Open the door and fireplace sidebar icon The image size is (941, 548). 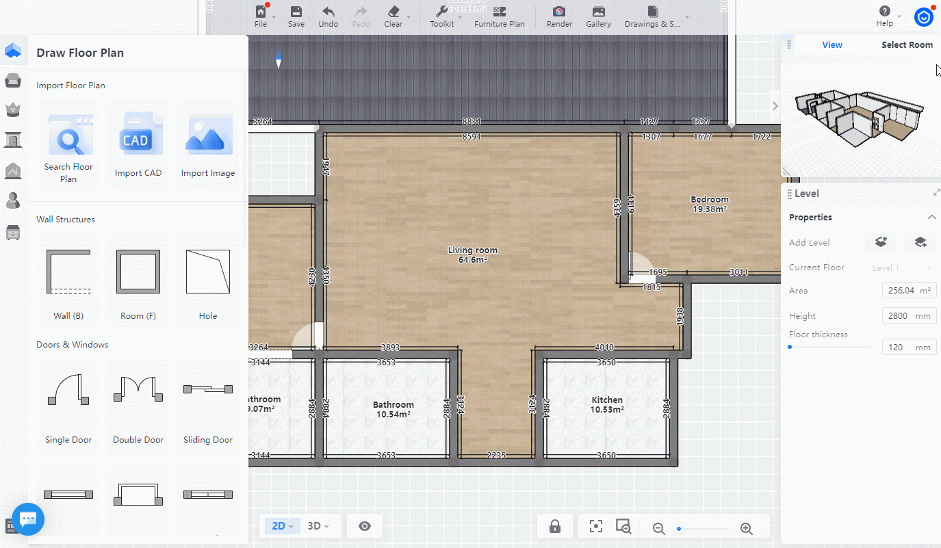[12, 140]
